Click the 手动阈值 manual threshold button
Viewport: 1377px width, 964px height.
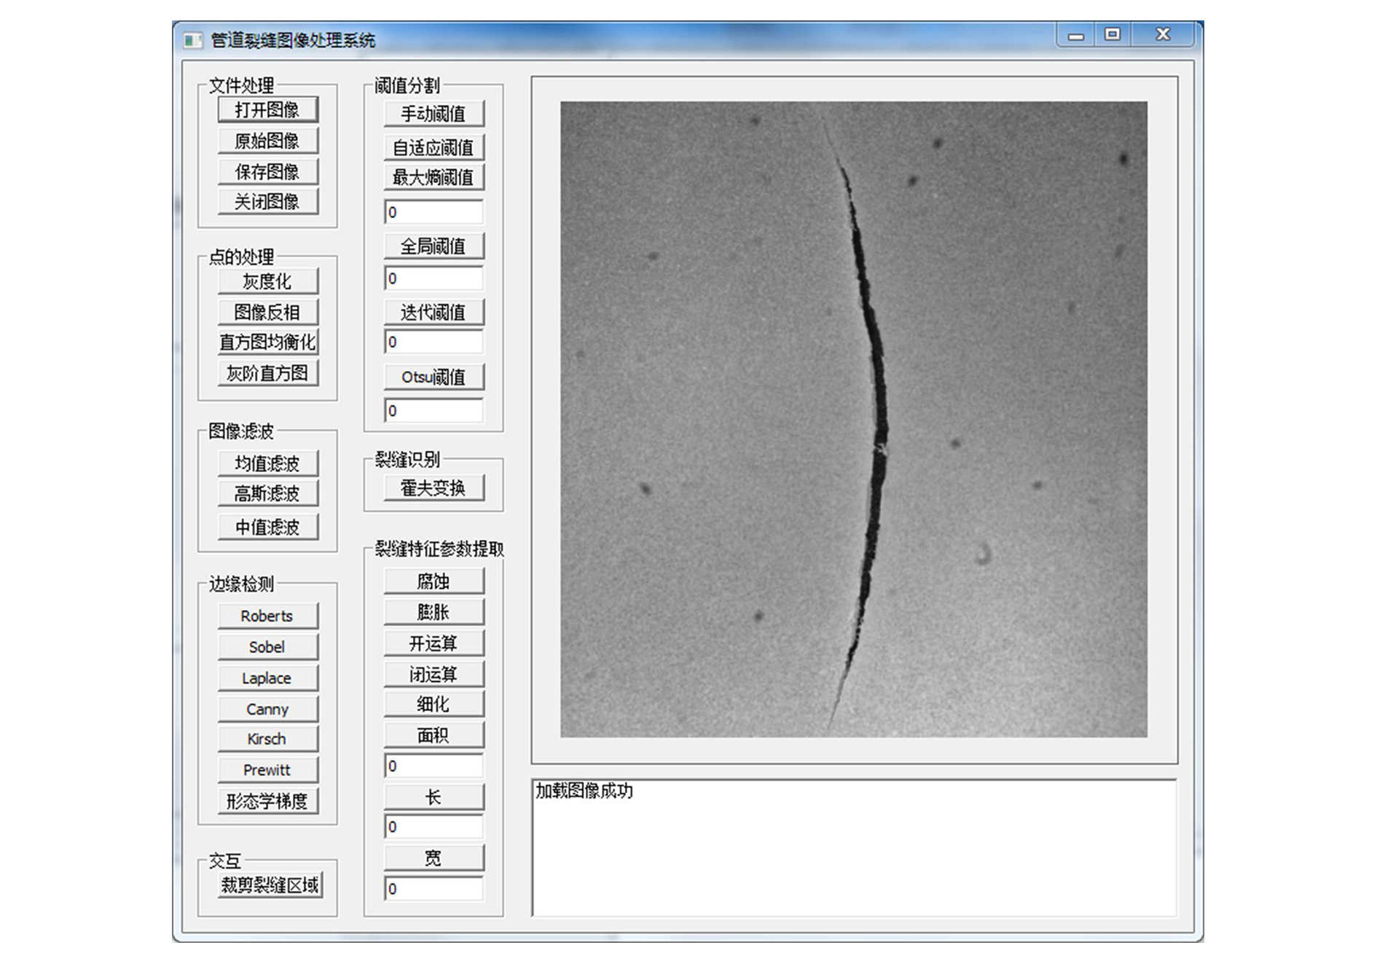[433, 114]
